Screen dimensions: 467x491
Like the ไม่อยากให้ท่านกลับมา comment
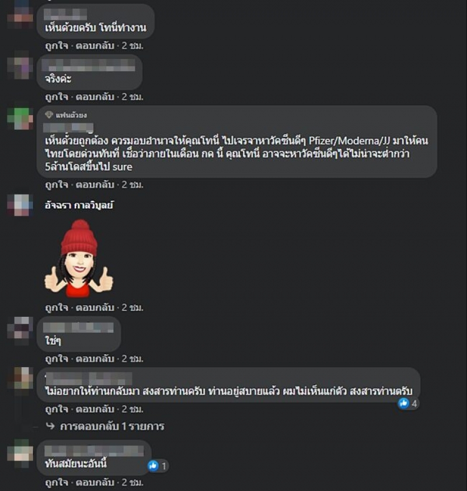pos(56,409)
